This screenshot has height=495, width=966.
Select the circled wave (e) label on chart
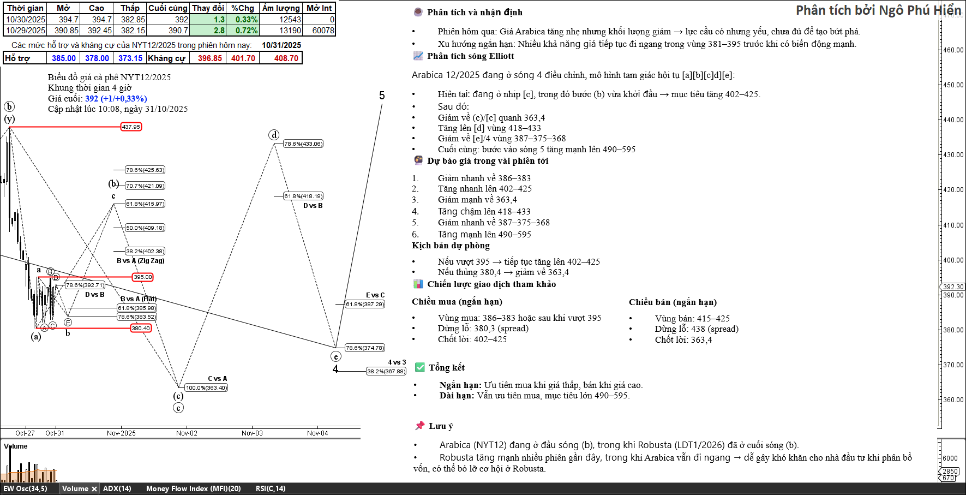coord(336,356)
